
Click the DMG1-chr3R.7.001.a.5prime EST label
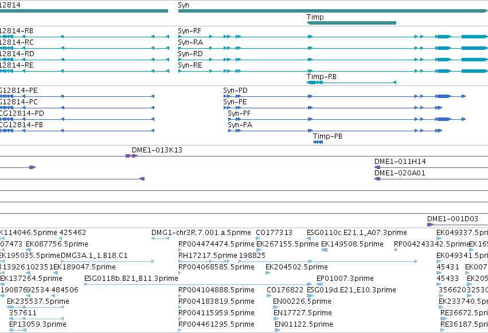[201, 233]
